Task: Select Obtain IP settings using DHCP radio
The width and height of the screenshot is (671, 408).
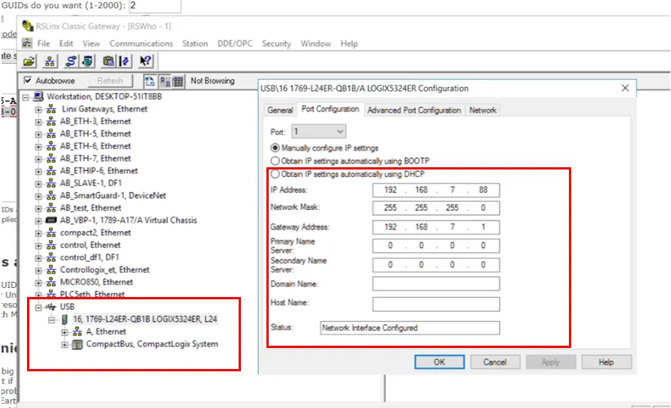Action: 275,174
